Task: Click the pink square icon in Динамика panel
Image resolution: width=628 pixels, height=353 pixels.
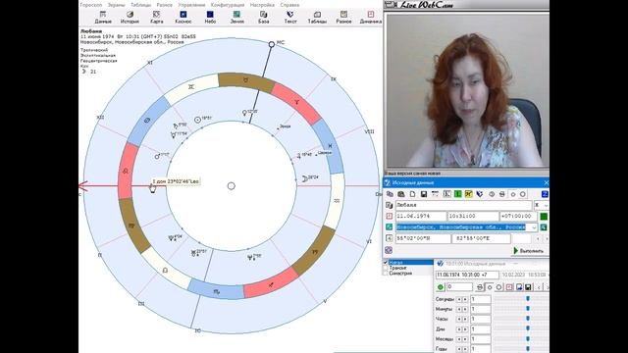Action: [x=509, y=287]
